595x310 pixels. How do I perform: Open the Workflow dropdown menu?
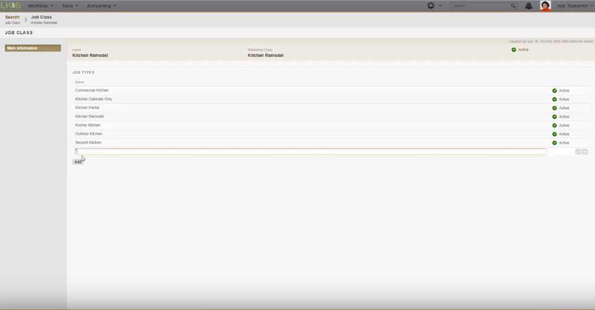coord(40,6)
